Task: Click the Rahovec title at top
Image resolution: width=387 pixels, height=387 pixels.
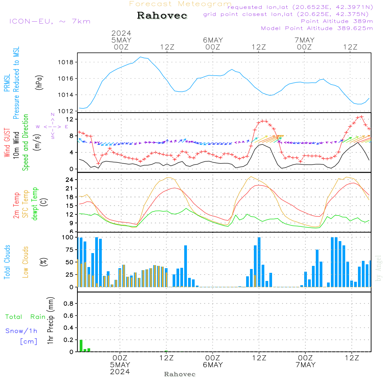Action: point(162,16)
